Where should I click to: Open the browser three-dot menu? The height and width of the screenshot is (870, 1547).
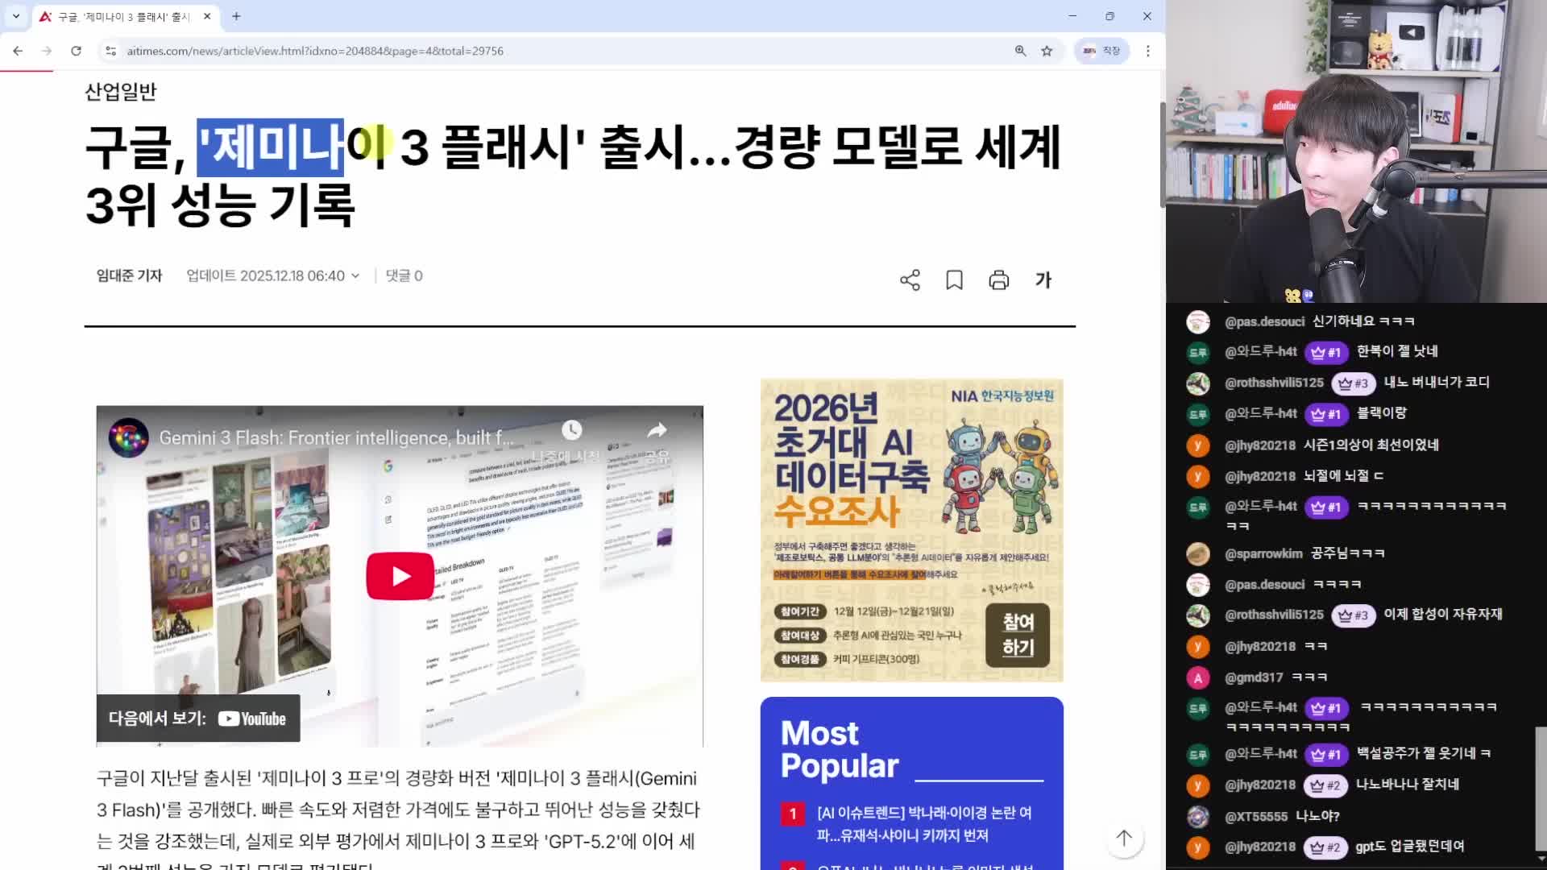1148,51
